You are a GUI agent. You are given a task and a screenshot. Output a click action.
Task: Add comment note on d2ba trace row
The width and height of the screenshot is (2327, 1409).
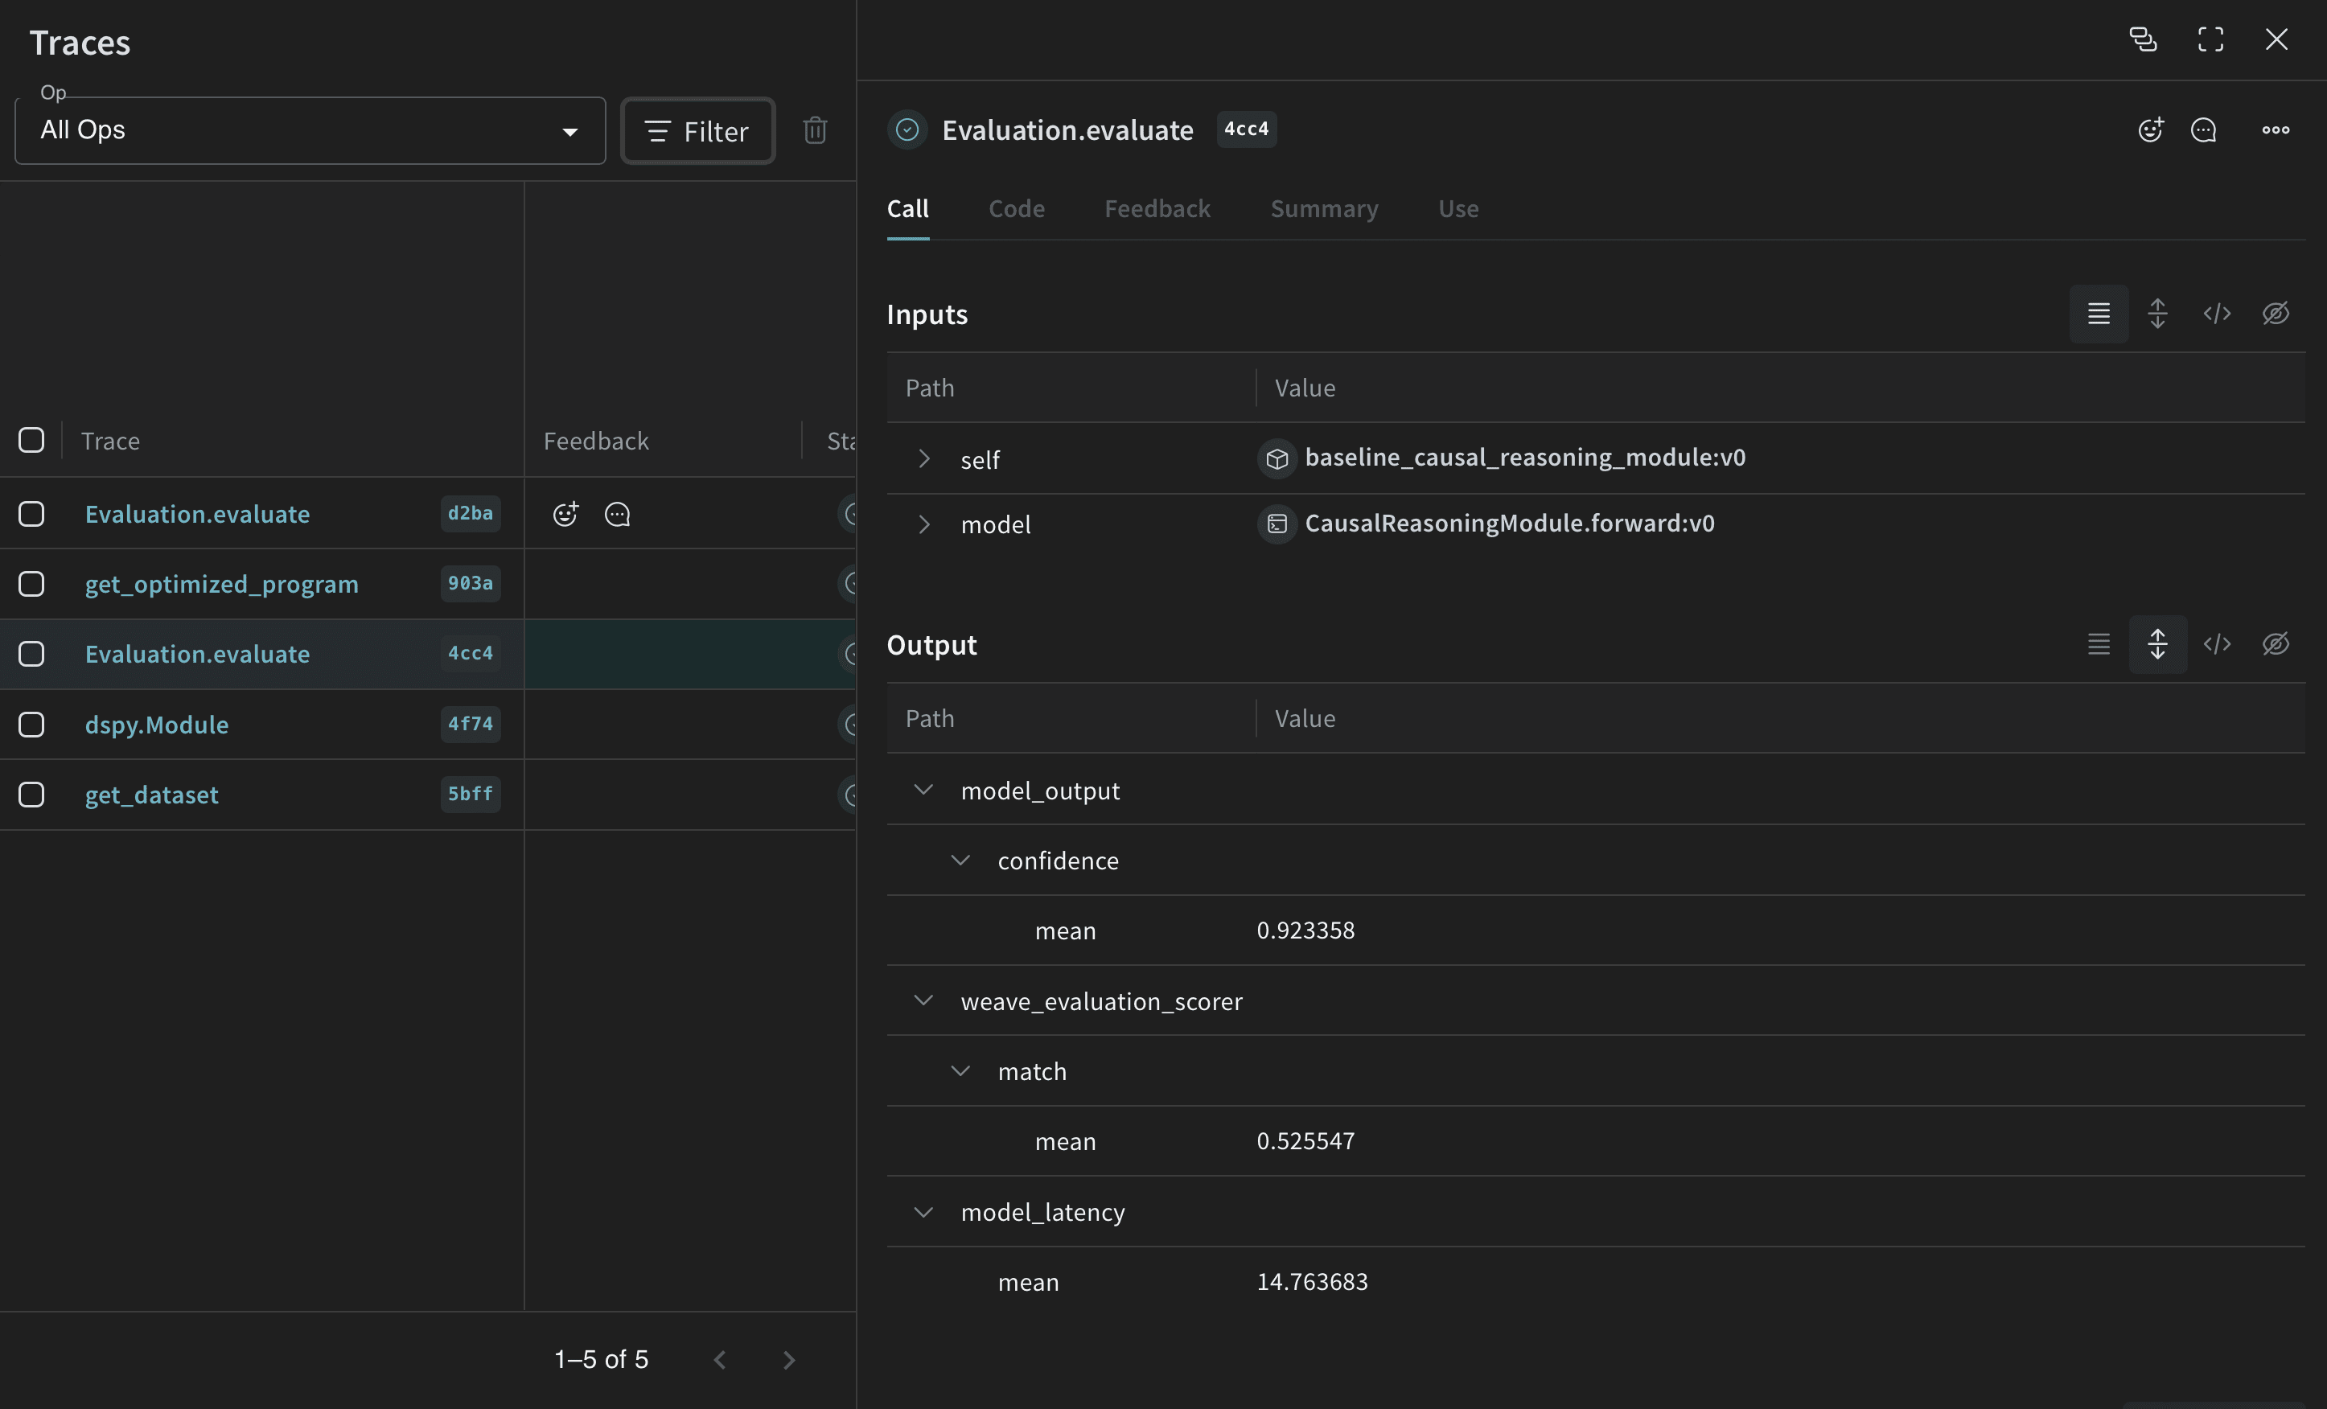[x=617, y=514]
